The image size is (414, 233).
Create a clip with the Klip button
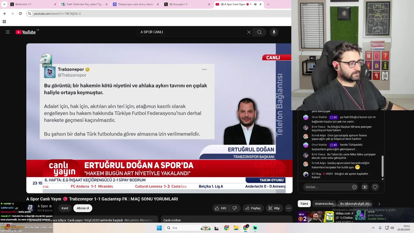pos(274,208)
